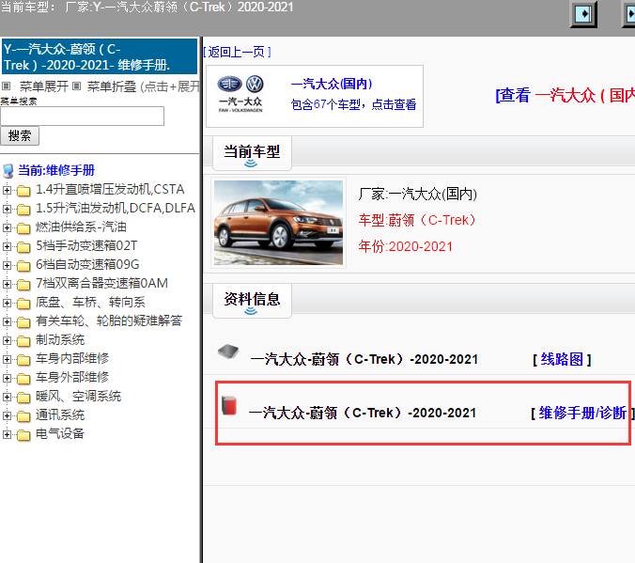This screenshot has height=563, width=635.
Task: Expand the 通讯系统 tree node
Action: tap(7, 415)
